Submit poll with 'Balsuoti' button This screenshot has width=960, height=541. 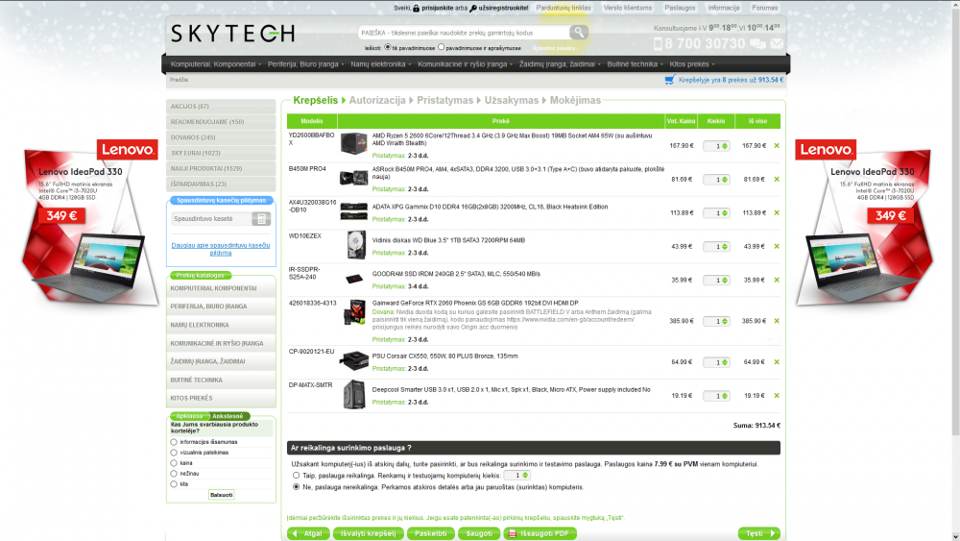(221, 495)
